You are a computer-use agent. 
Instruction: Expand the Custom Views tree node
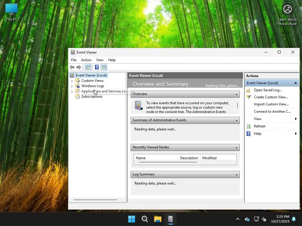[x=72, y=81]
